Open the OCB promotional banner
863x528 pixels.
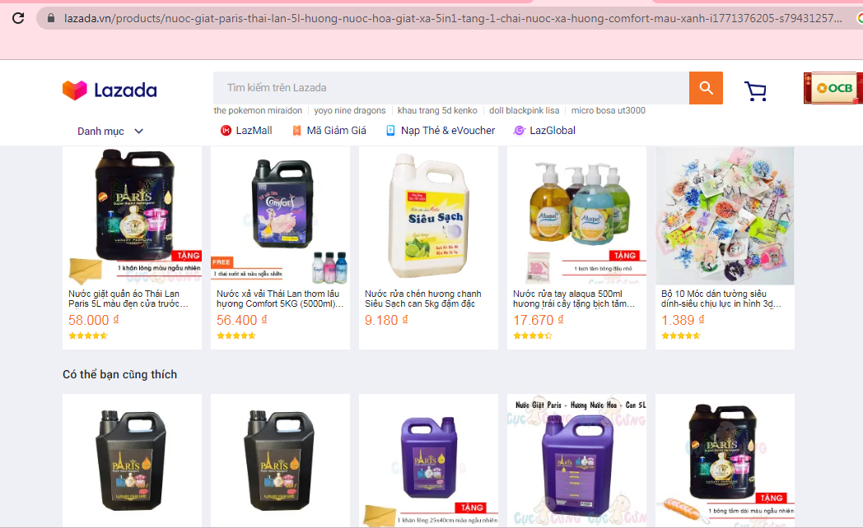tap(833, 88)
